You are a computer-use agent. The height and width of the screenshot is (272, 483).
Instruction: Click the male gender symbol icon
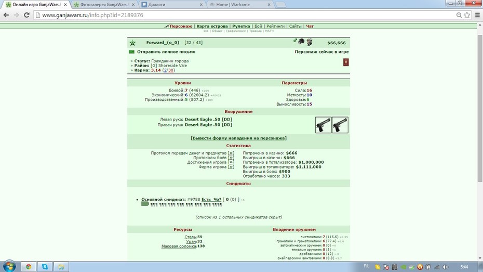coord(295,41)
